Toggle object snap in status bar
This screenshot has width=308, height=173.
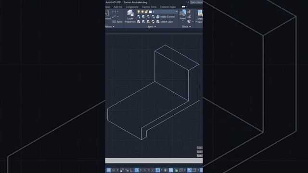[x=158, y=170]
